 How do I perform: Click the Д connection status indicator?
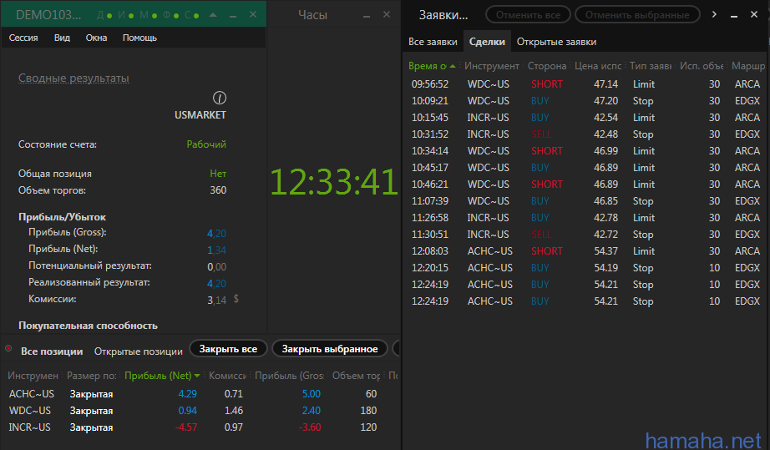click(x=104, y=15)
